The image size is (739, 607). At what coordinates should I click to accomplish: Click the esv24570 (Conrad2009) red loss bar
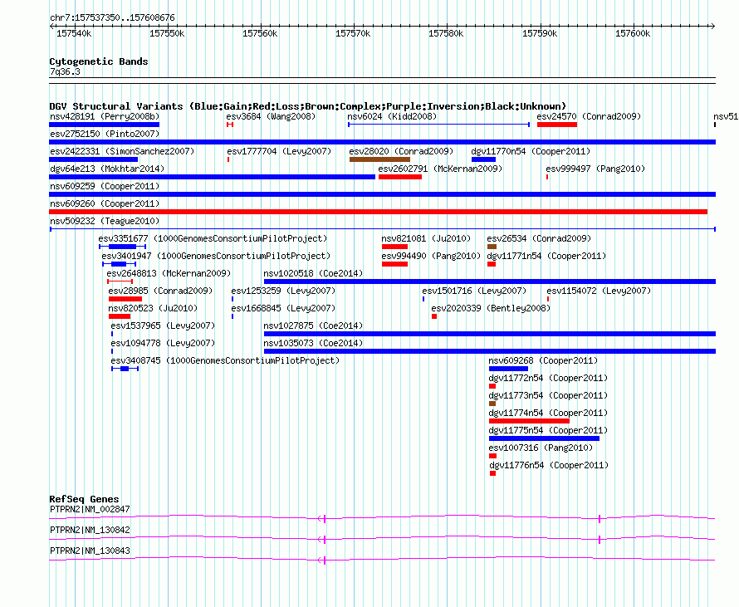pyautogui.click(x=557, y=125)
